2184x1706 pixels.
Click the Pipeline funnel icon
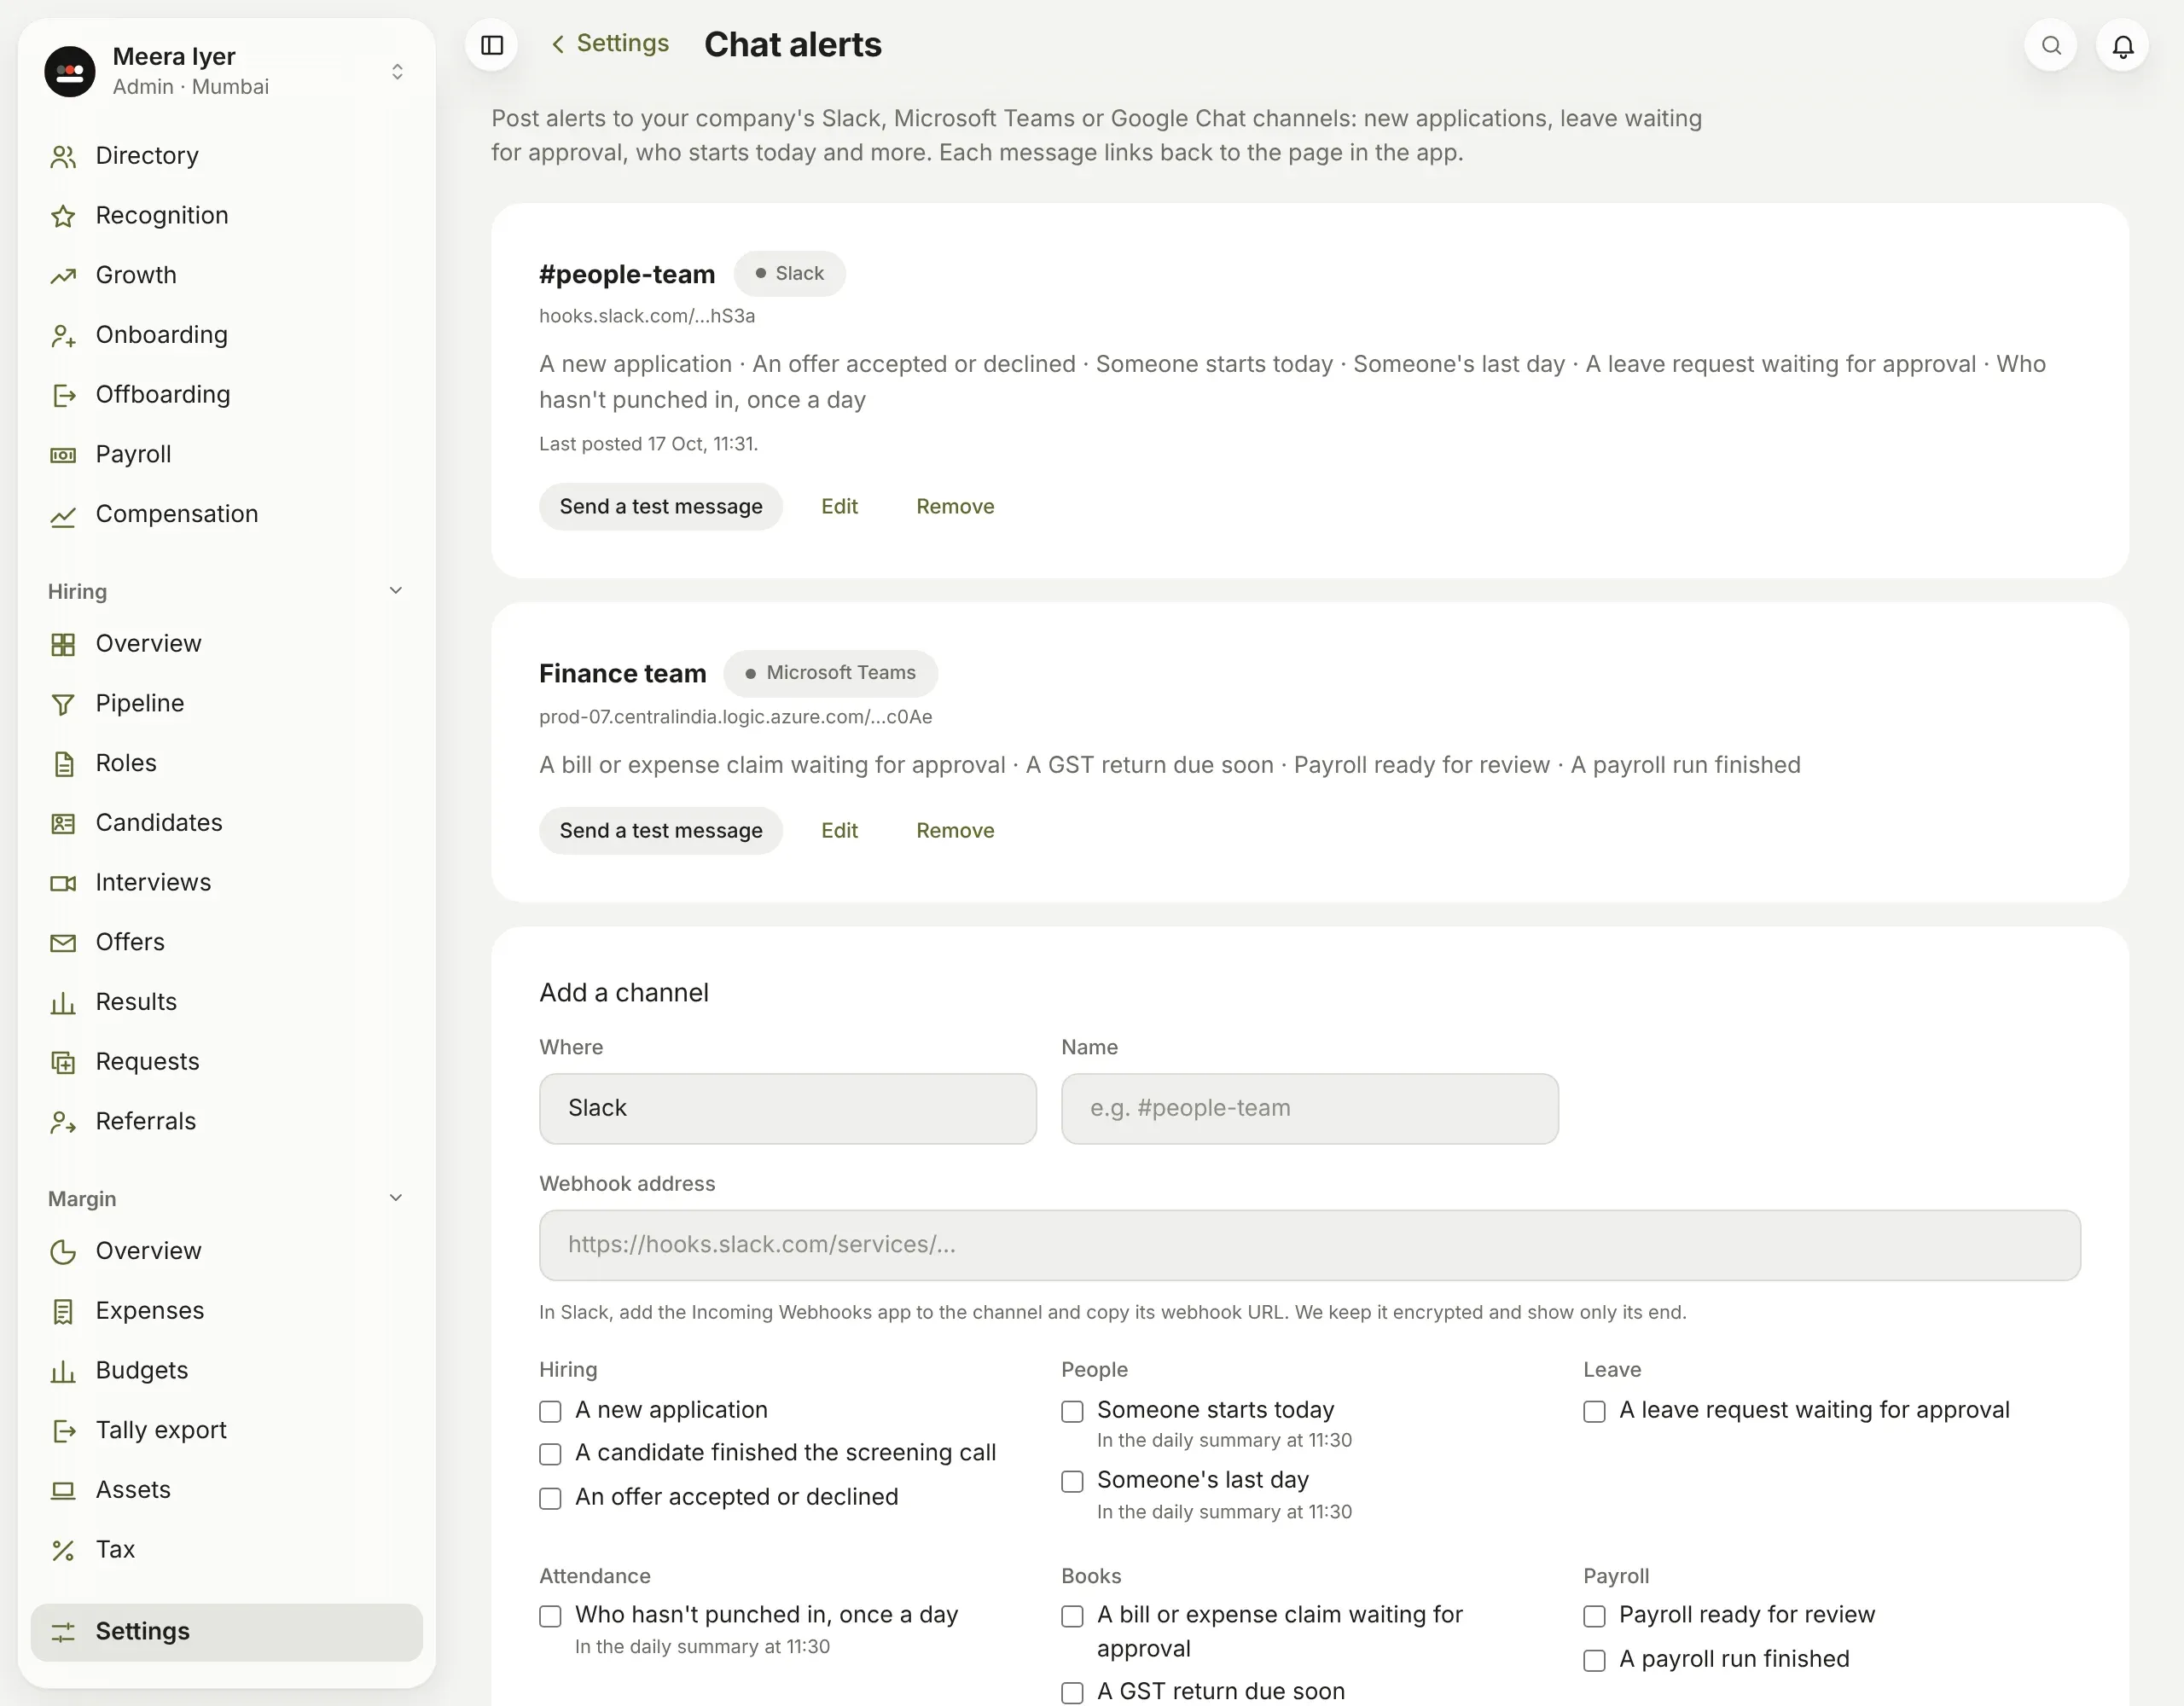pyautogui.click(x=63, y=704)
